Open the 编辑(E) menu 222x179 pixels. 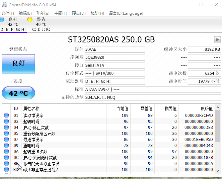pos(25,13)
